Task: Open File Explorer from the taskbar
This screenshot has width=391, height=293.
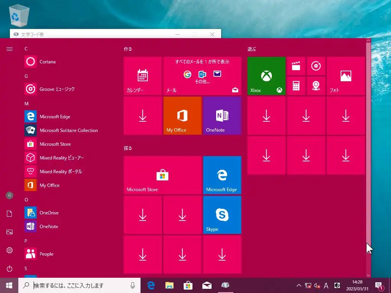Action: coord(169,285)
